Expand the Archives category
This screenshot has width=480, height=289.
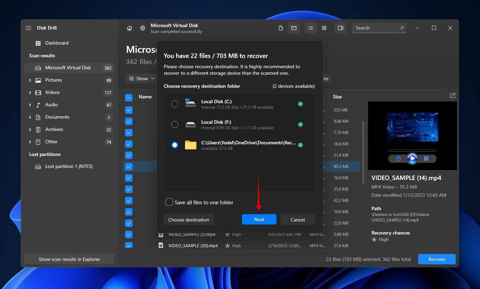[30, 130]
